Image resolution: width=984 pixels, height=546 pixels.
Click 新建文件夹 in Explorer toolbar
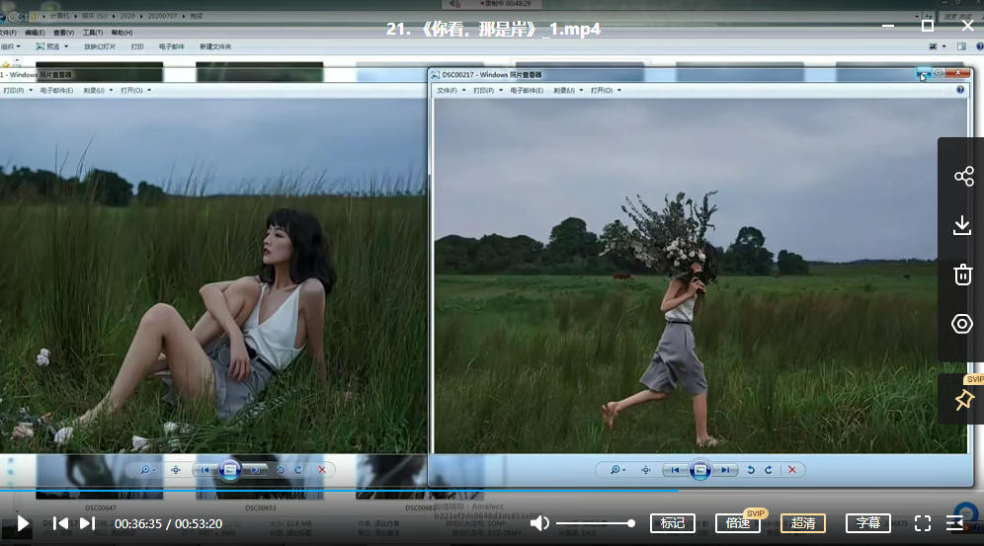[x=215, y=46]
